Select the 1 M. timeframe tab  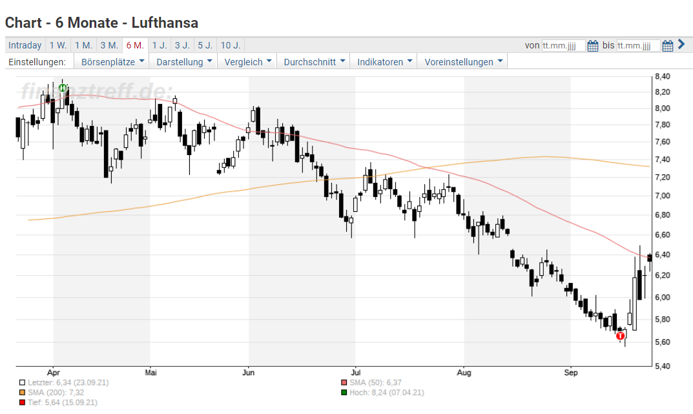click(x=83, y=45)
